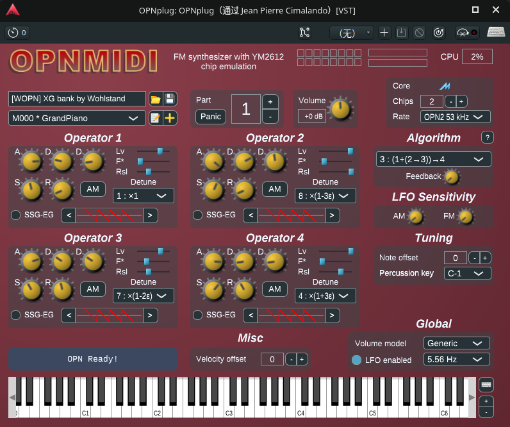Add new preset with the toolbar plus icon

384,33
